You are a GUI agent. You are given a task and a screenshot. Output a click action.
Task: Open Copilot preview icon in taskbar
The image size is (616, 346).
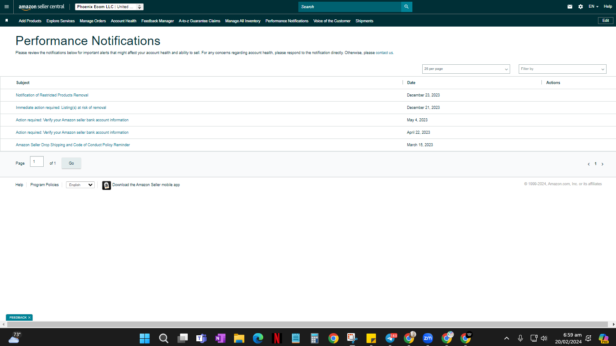coord(604,338)
